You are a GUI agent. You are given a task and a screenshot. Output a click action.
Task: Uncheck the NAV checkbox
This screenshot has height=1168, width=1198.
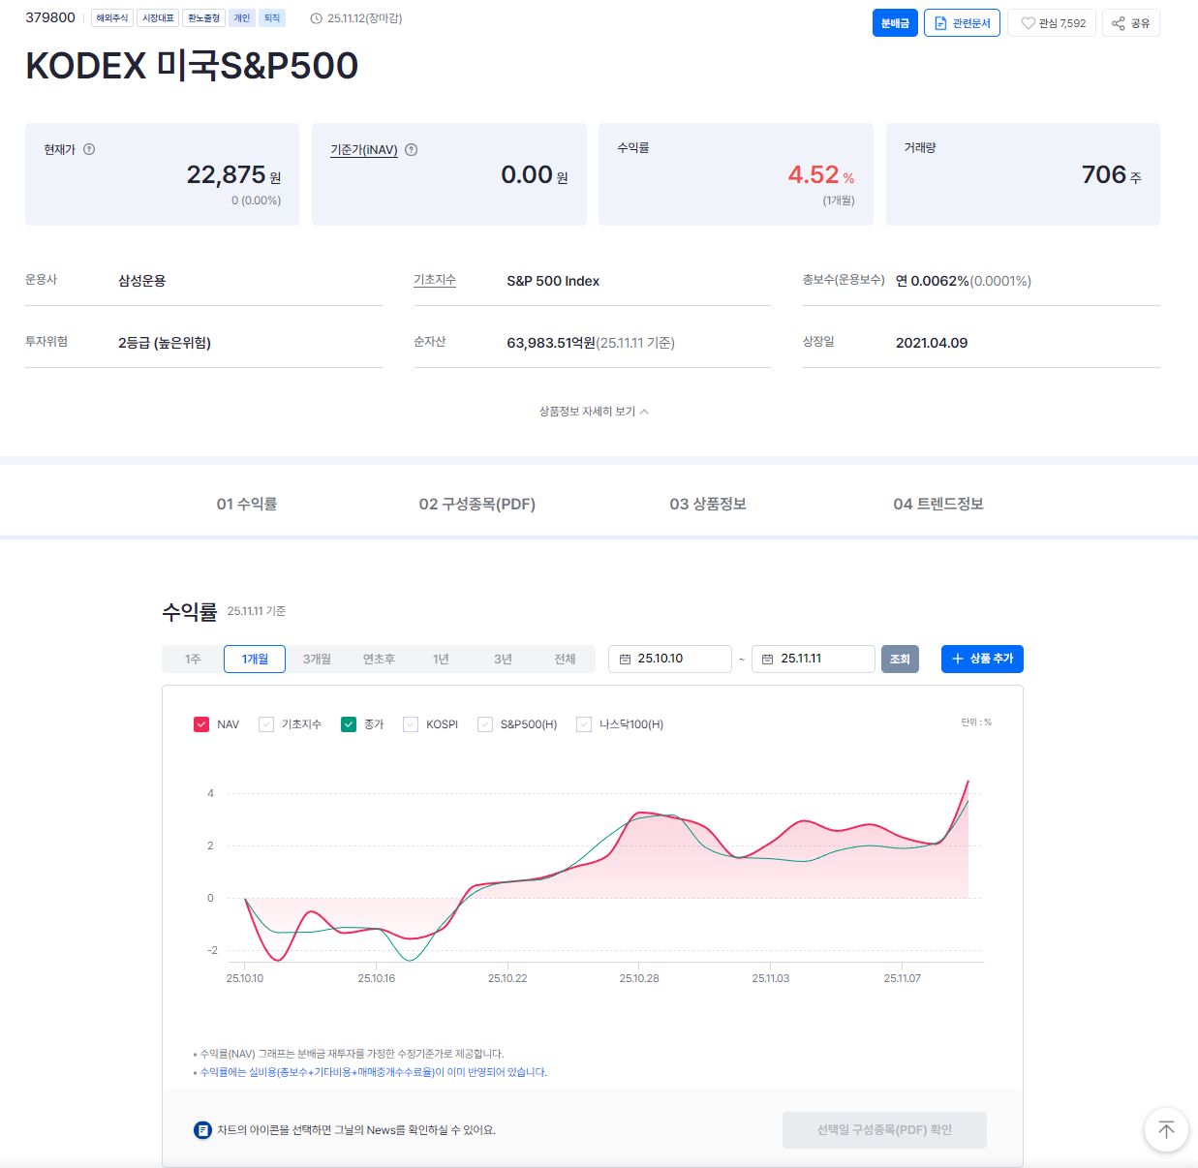201,724
